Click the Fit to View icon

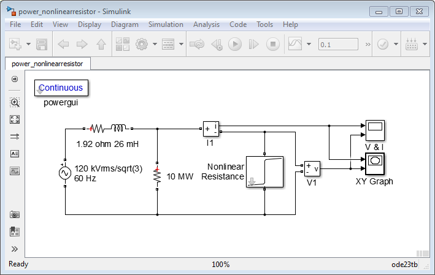coord(15,119)
